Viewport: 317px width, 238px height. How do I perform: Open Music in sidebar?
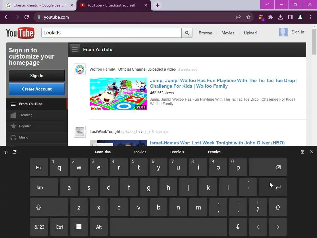37,137
